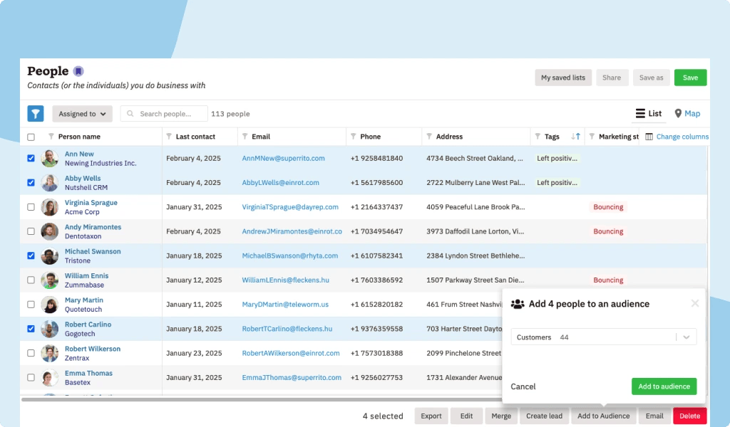Click the Change columns grid icon
The width and height of the screenshot is (730, 427).
point(649,136)
